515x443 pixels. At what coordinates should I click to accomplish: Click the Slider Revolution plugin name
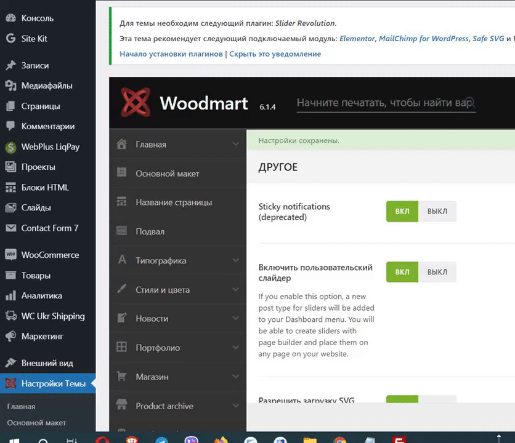tap(305, 23)
